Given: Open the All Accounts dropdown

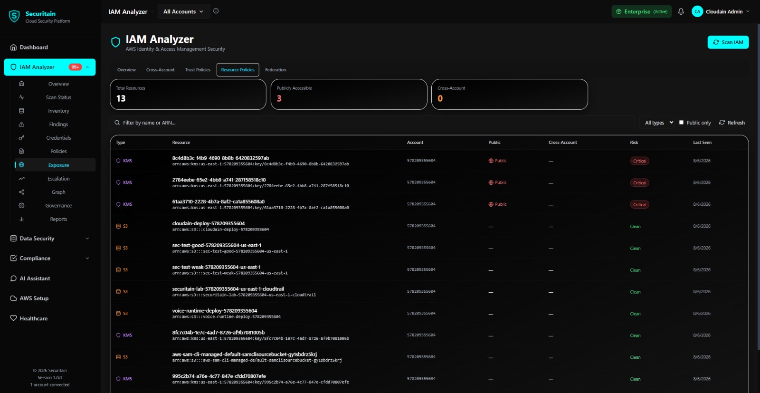Looking at the screenshot, I should (183, 11).
